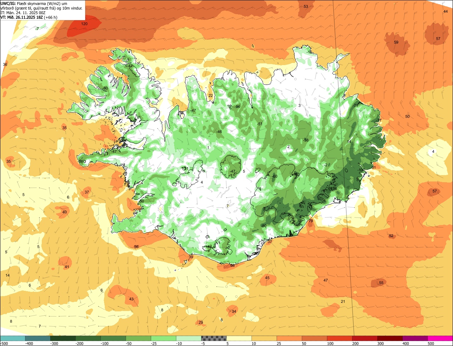This screenshot has height=346, width=453.
Task: Click the map value 36 near the left edge
Action: (5, 64)
